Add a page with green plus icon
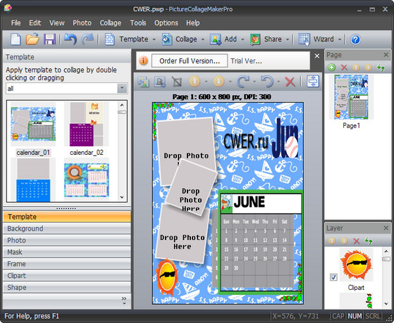394x323 pixels. tap(332, 68)
